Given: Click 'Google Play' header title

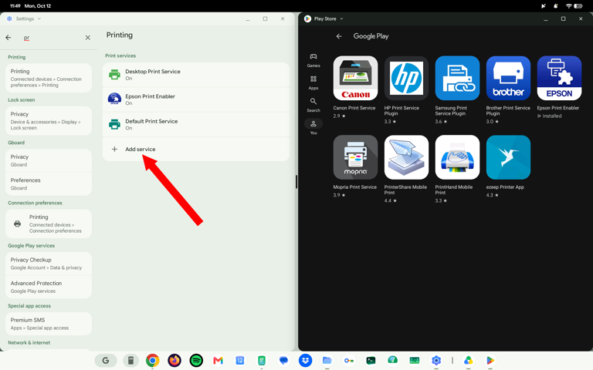Looking at the screenshot, I should (371, 36).
